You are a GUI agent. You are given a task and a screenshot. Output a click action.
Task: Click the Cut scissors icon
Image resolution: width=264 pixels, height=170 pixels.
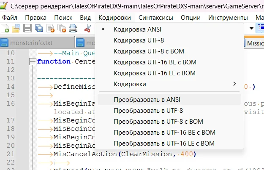point(88,29)
